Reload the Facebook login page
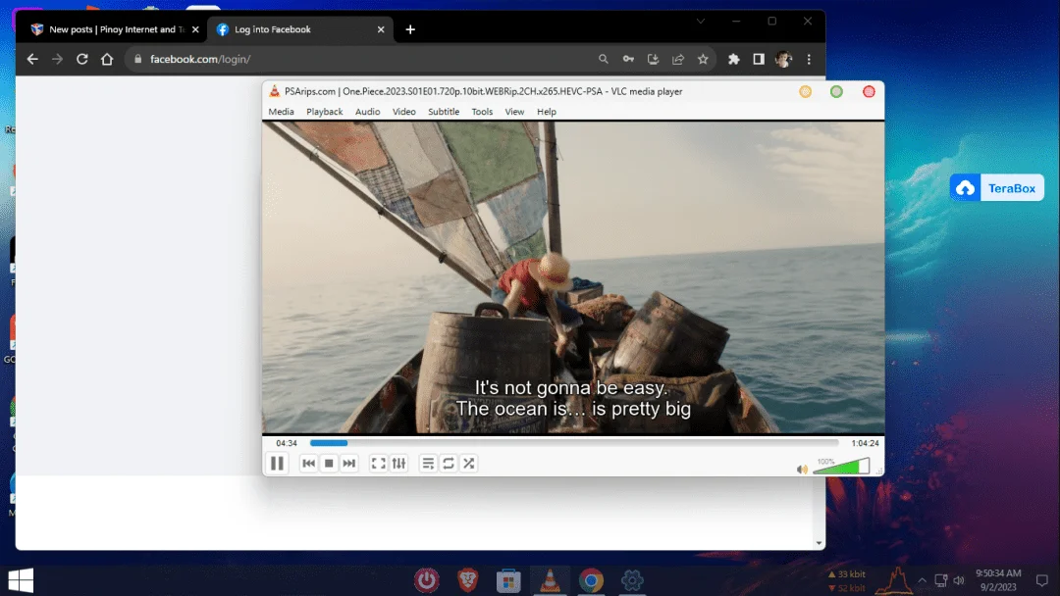 click(x=81, y=59)
